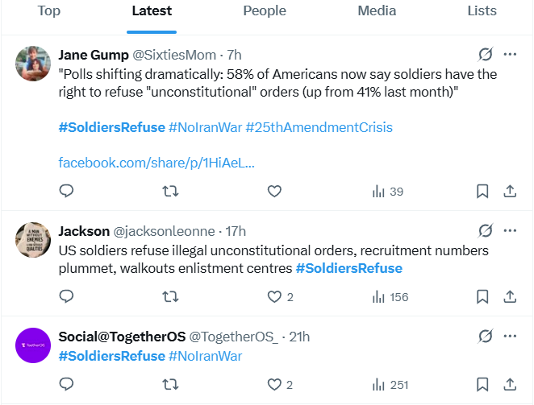Open Jackson's profile avatar
The height and width of the screenshot is (405, 534).
(x=34, y=239)
